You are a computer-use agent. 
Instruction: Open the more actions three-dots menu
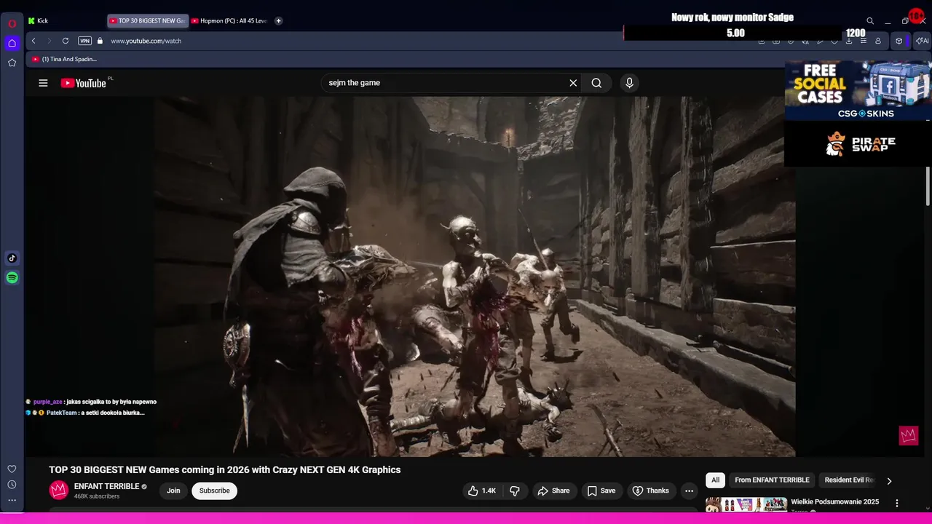pos(689,491)
